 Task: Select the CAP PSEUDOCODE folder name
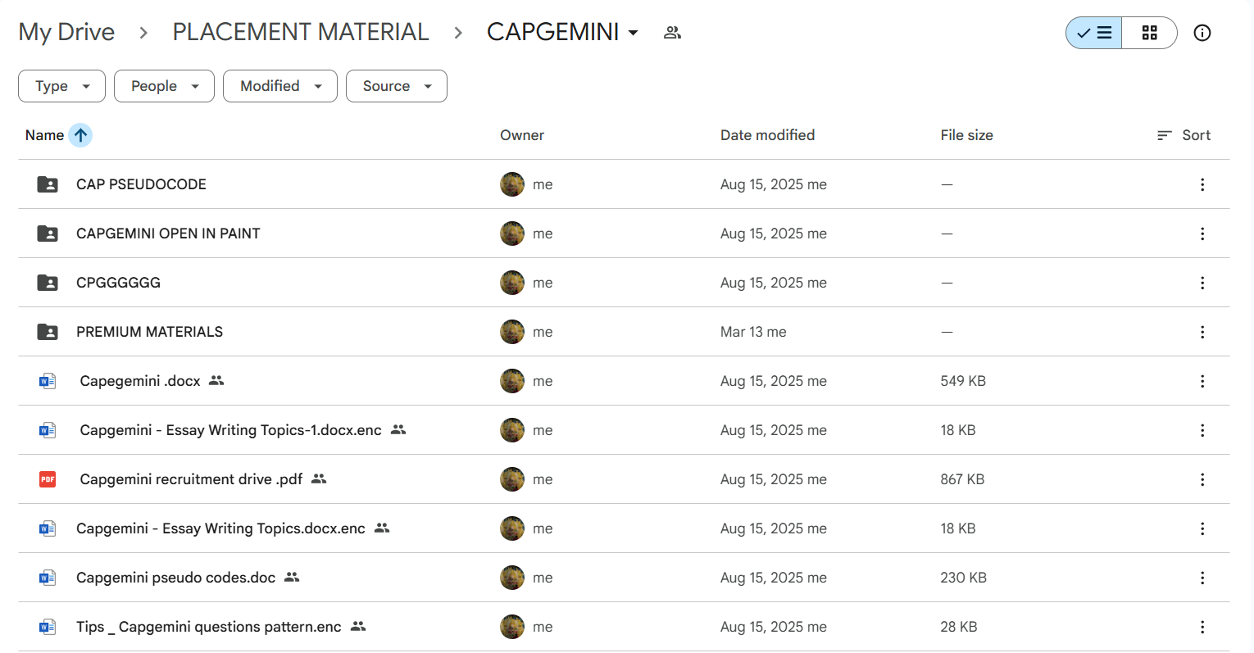tap(141, 184)
